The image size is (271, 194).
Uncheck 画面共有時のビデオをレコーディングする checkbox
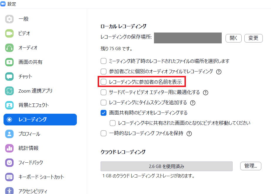[x=104, y=113]
